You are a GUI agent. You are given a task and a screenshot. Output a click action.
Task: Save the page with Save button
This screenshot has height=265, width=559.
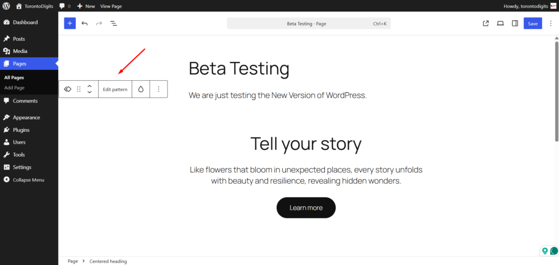point(532,23)
